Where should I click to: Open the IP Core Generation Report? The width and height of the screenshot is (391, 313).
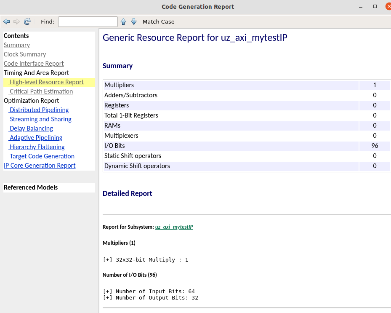pyautogui.click(x=40, y=166)
